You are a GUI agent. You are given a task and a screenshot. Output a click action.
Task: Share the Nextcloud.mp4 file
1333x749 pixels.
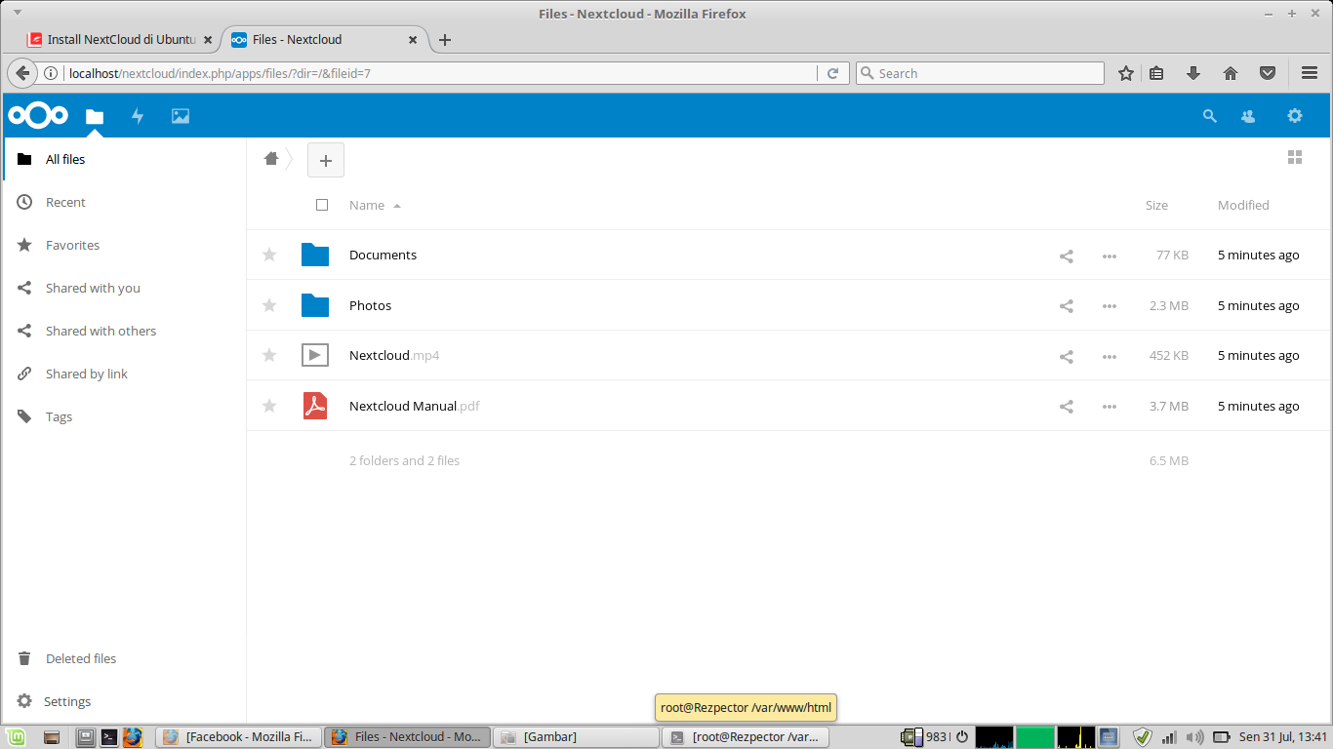pyautogui.click(x=1067, y=356)
